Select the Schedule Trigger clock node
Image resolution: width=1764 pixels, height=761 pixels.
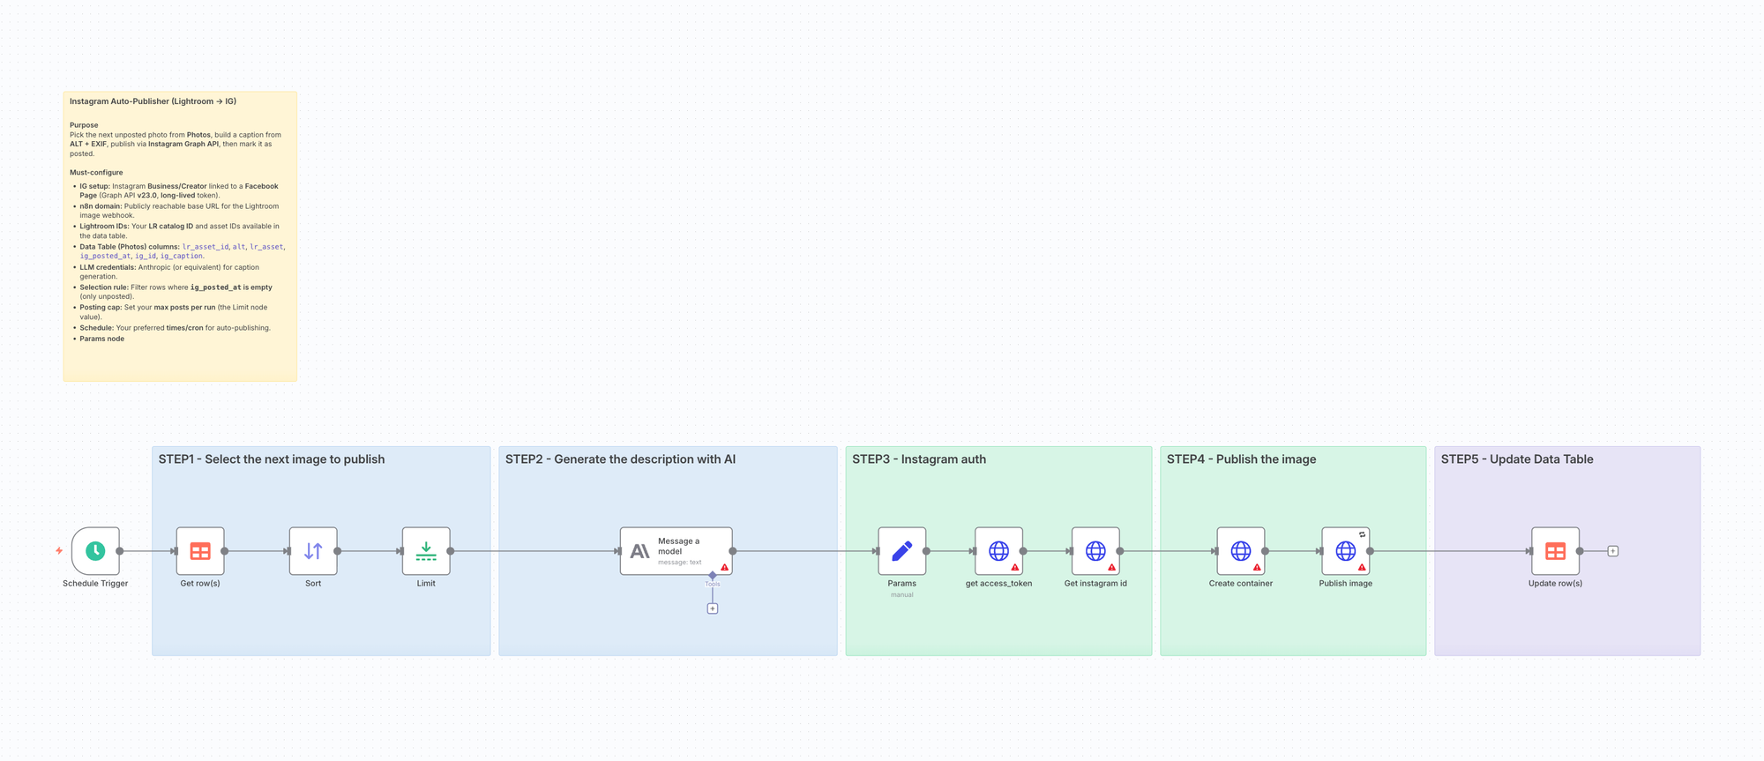pos(95,551)
